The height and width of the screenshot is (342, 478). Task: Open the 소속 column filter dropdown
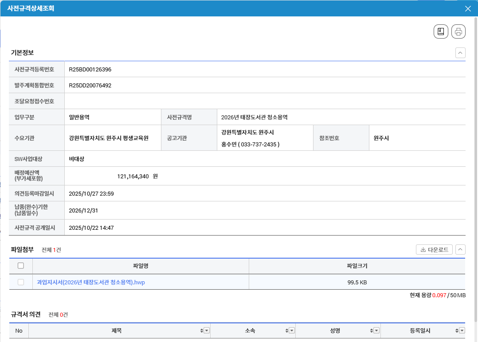[292, 331]
